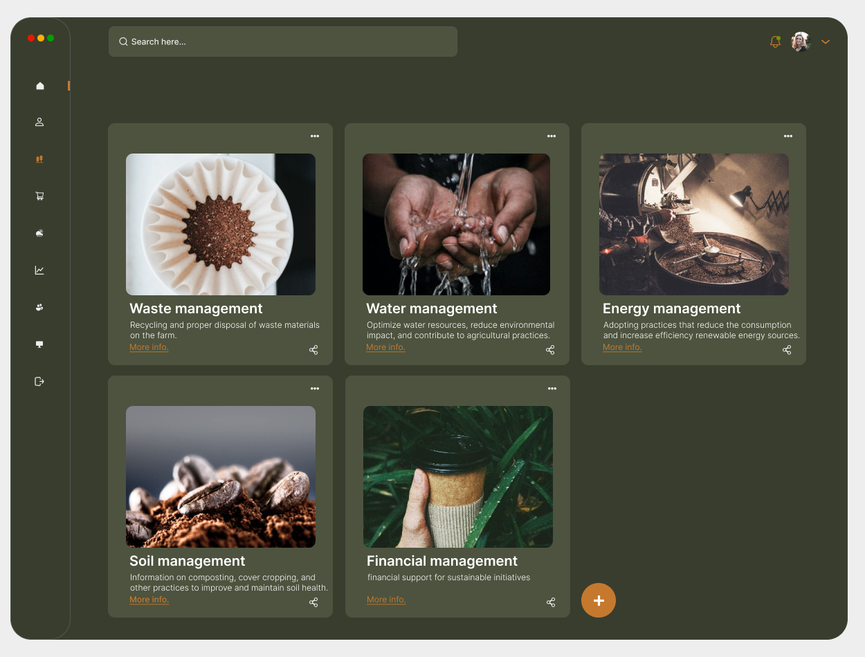The width and height of the screenshot is (865, 657).
Task: Open the coffee beans sidebar icon
Action: (x=39, y=307)
